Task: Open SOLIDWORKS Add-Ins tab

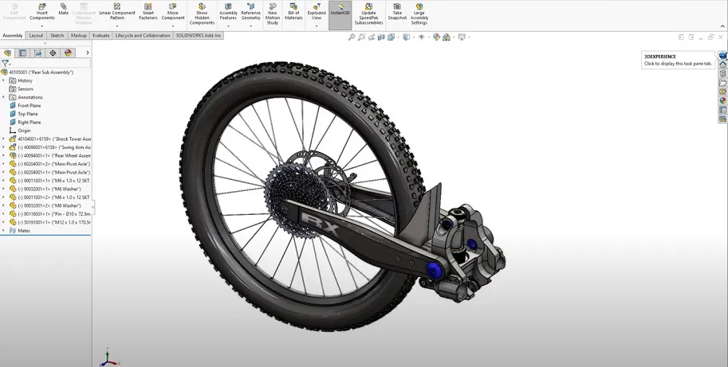Action: click(x=199, y=36)
